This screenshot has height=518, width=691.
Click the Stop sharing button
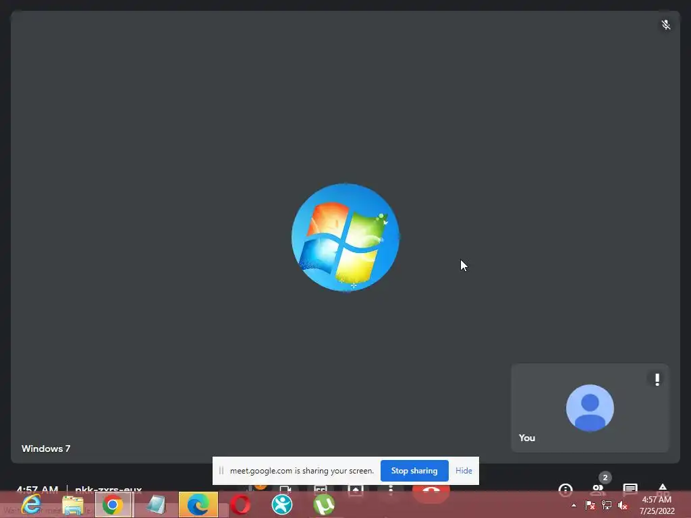click(x=414, y=471)
